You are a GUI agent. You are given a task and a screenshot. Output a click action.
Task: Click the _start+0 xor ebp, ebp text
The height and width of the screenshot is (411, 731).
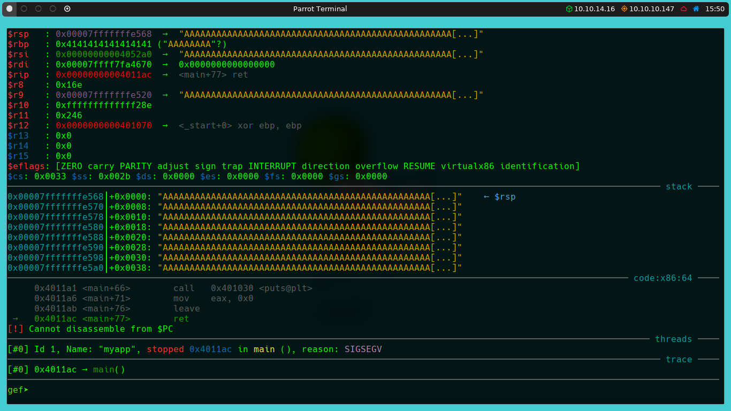(x=240, y=126)
